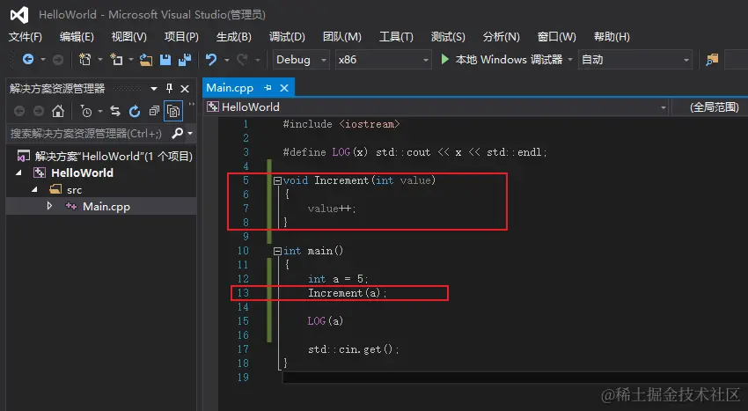
Task: Select Main.cpp in Solution Explorer
Action: click(x=106, y=207)
